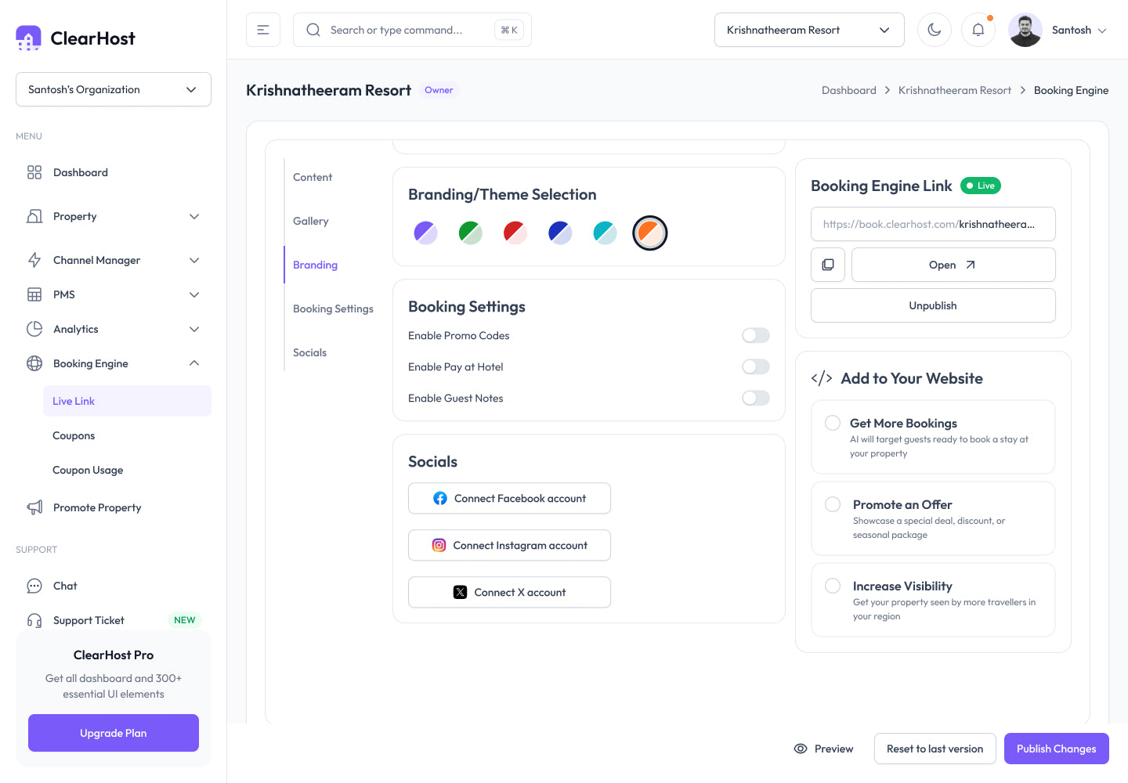The width and height of the screenshot is (1128, 783).
Task: Click Santosh profile avatar
Action: (1025, 30)
